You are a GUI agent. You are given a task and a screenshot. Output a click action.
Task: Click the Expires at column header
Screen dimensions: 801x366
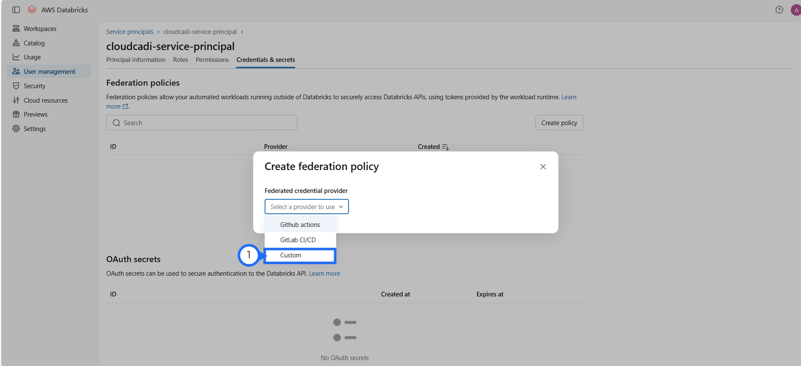[x=490, y=294]
